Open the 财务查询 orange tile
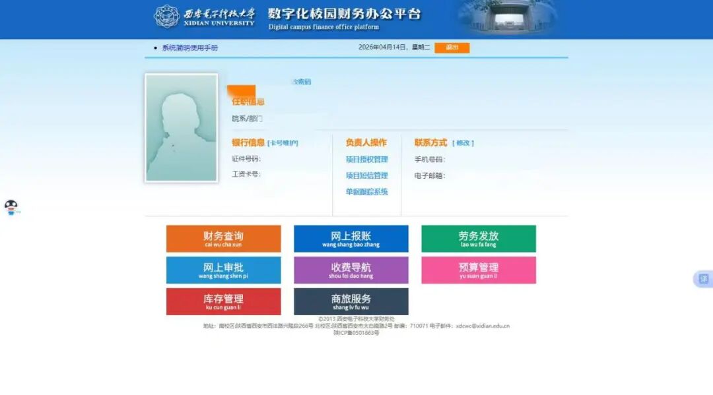This screenshot has height=395, width=713. pos(223,239)
